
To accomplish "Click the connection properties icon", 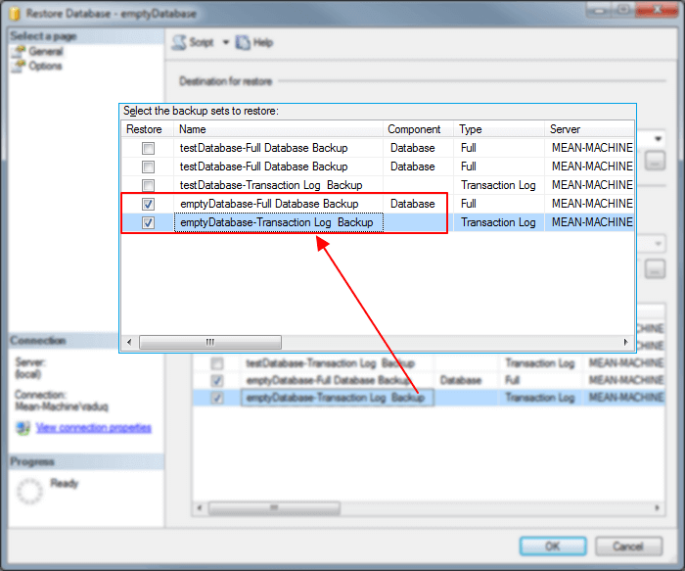I will pyautogui.click(x=23, y=428).
